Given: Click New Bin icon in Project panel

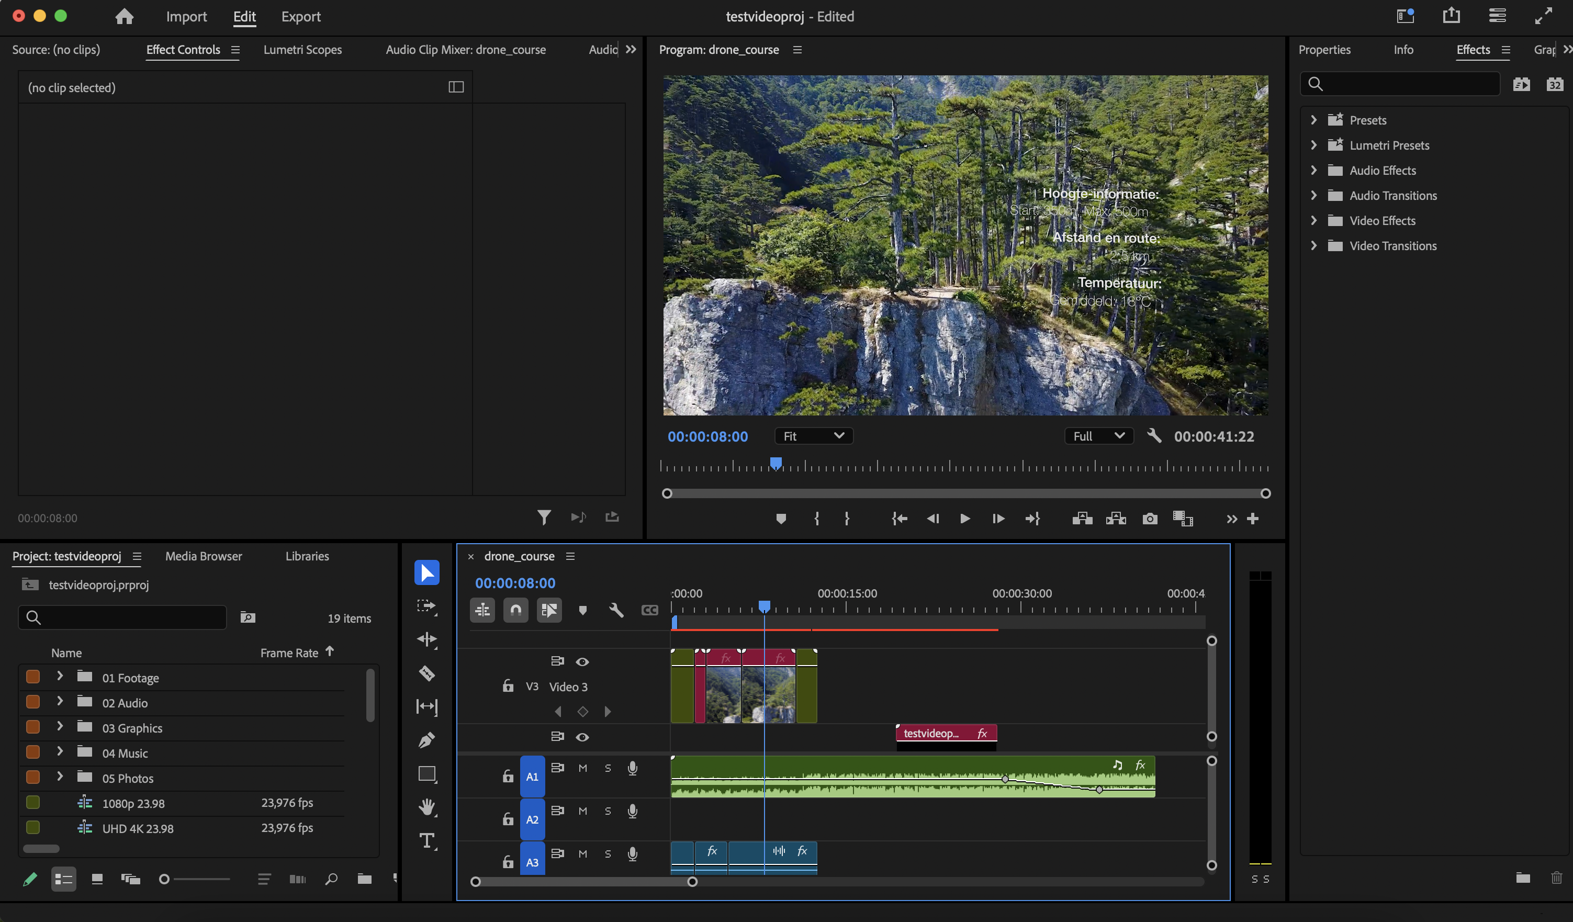Looking at the screenshot, I should (365, 879).
